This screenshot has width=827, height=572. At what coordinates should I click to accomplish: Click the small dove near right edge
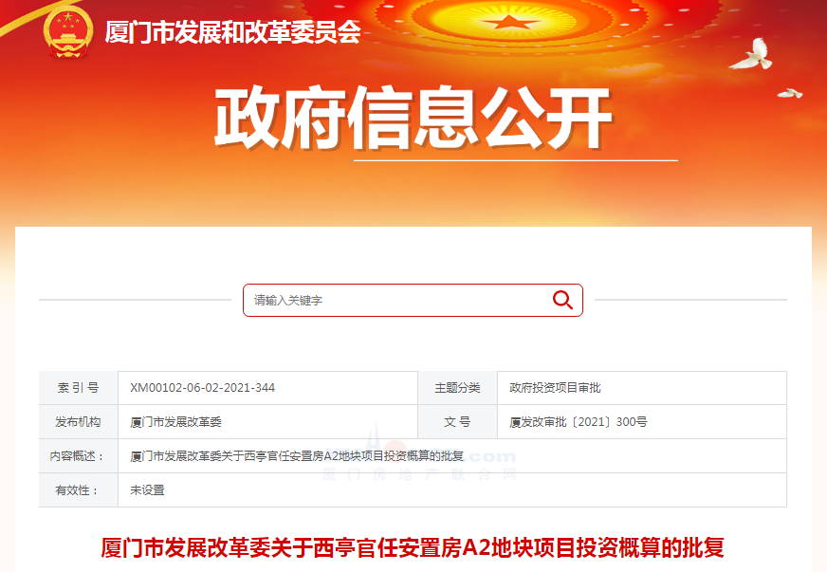pos(790,93)
